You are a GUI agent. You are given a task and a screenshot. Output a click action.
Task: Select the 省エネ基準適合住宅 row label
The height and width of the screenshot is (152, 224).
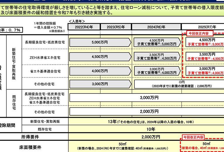tap(45, 71)
